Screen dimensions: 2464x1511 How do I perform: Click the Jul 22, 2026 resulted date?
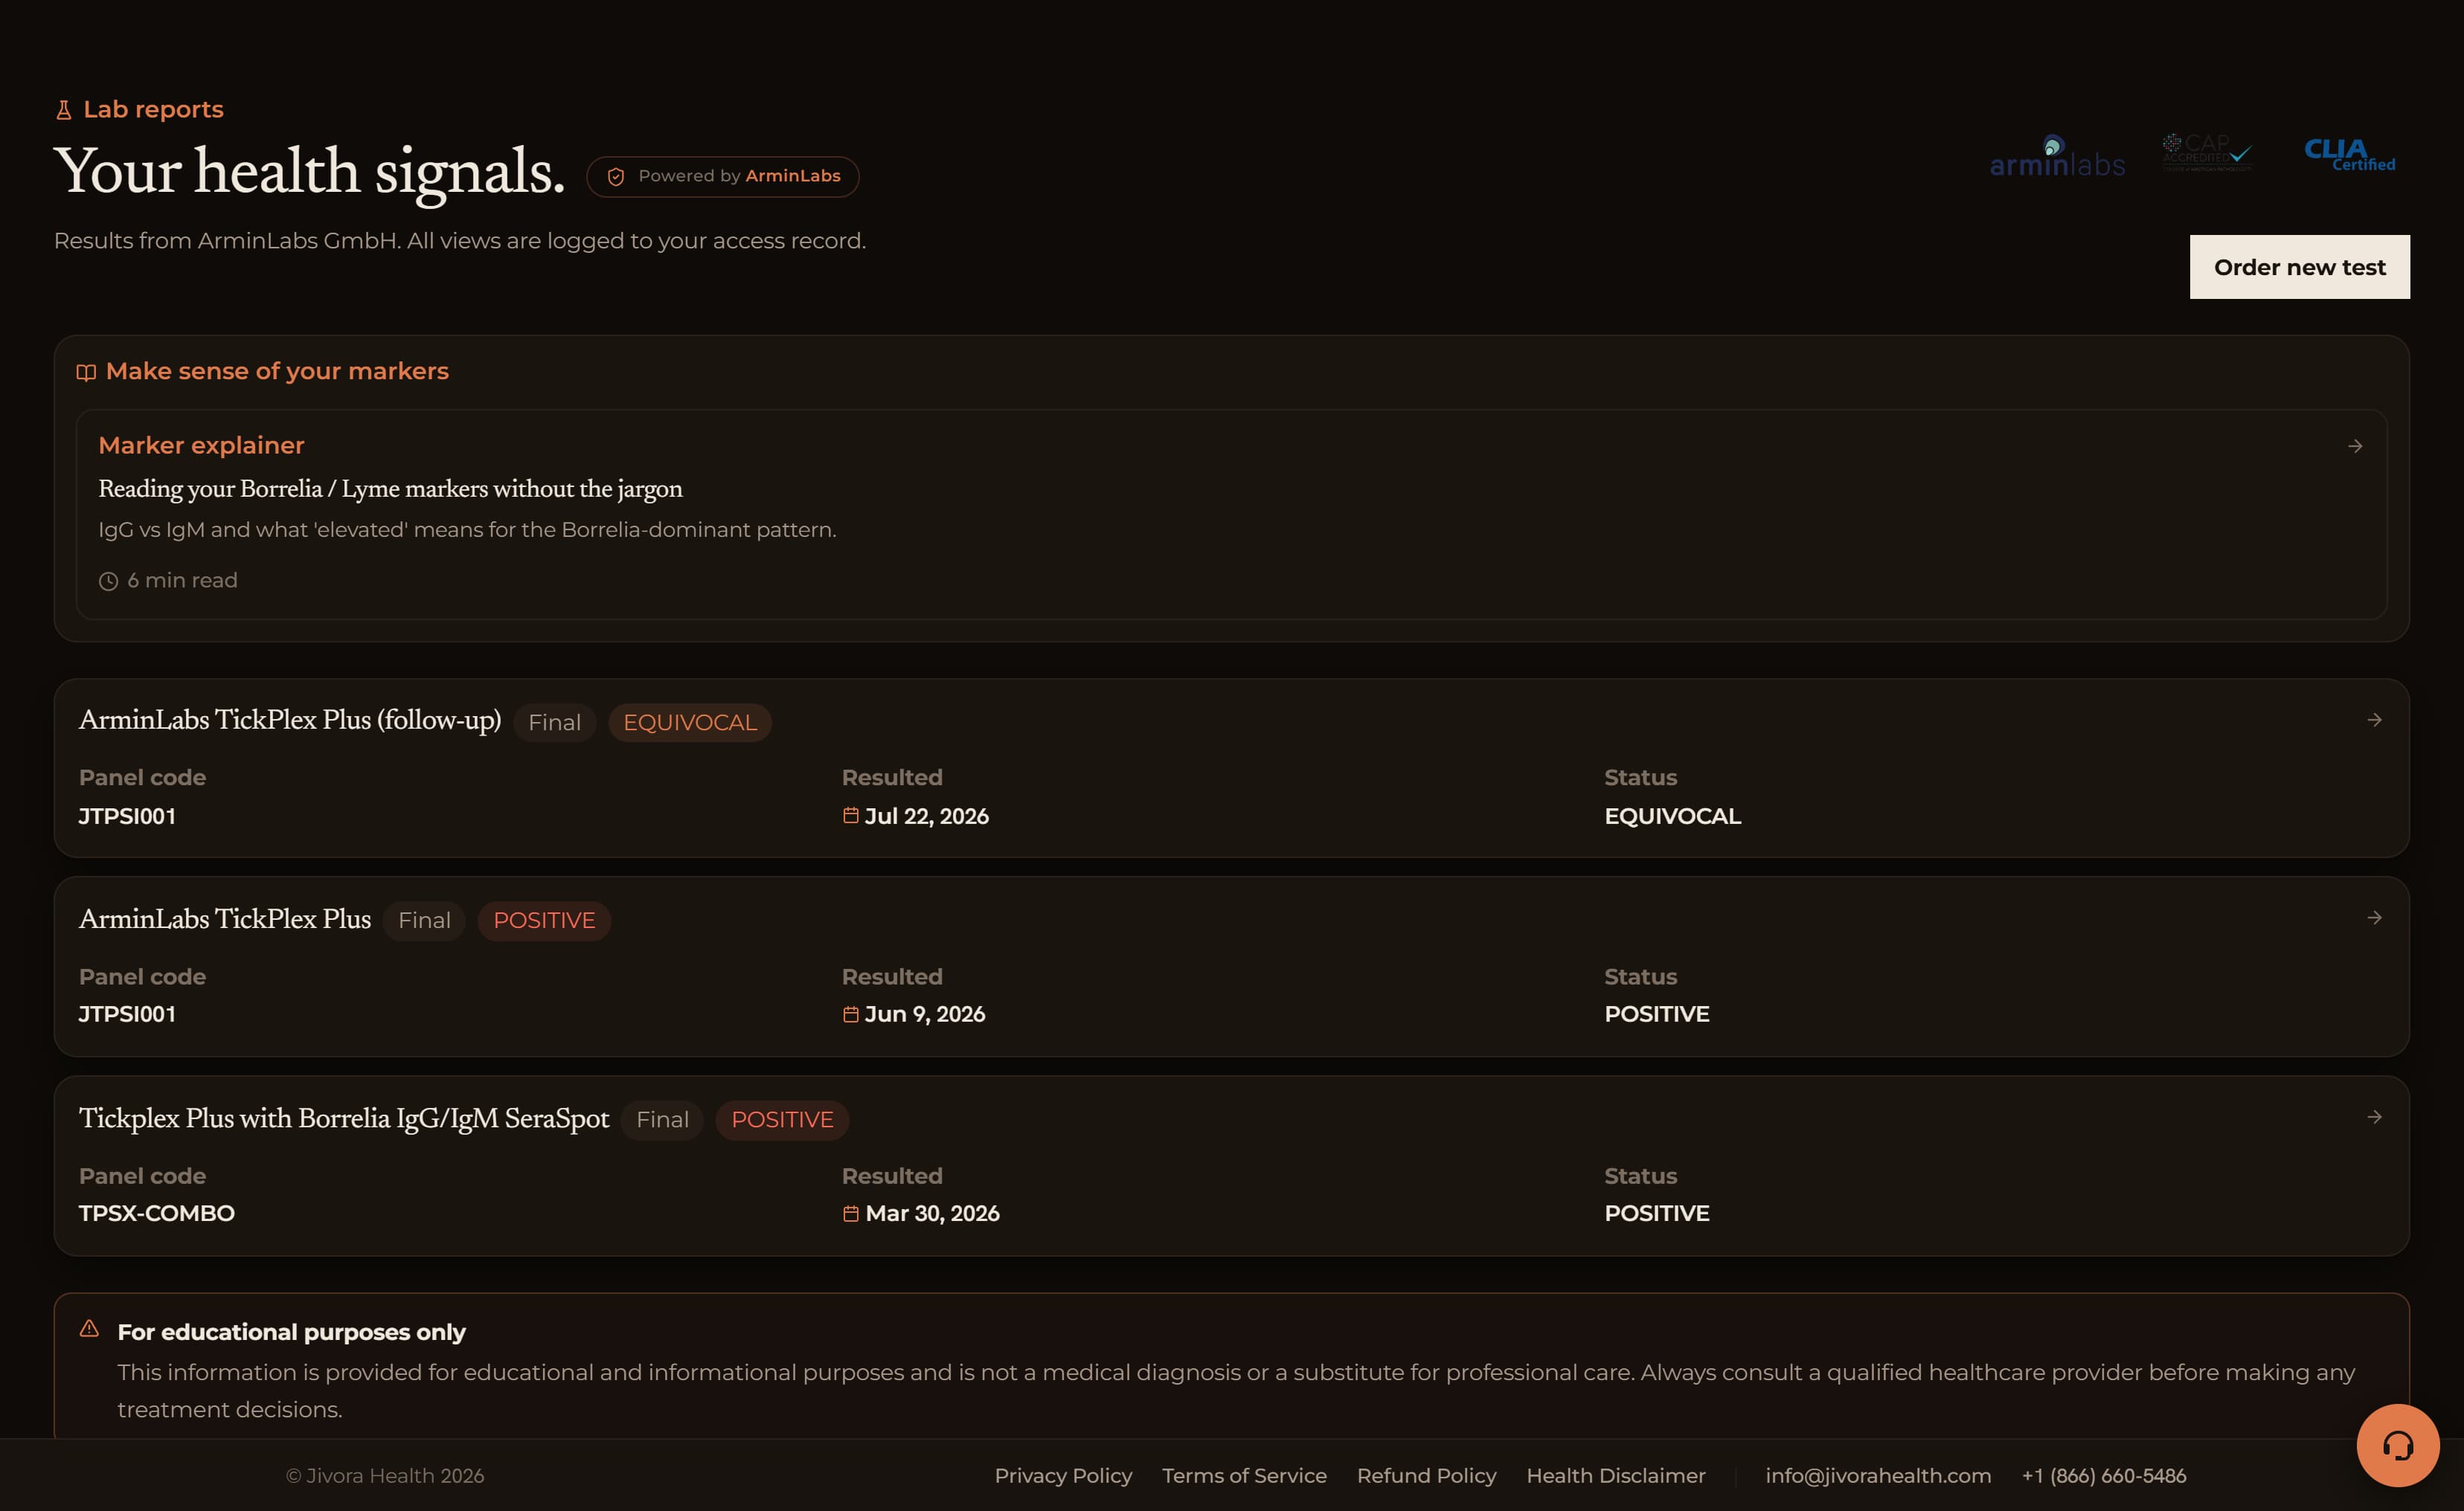926,816
